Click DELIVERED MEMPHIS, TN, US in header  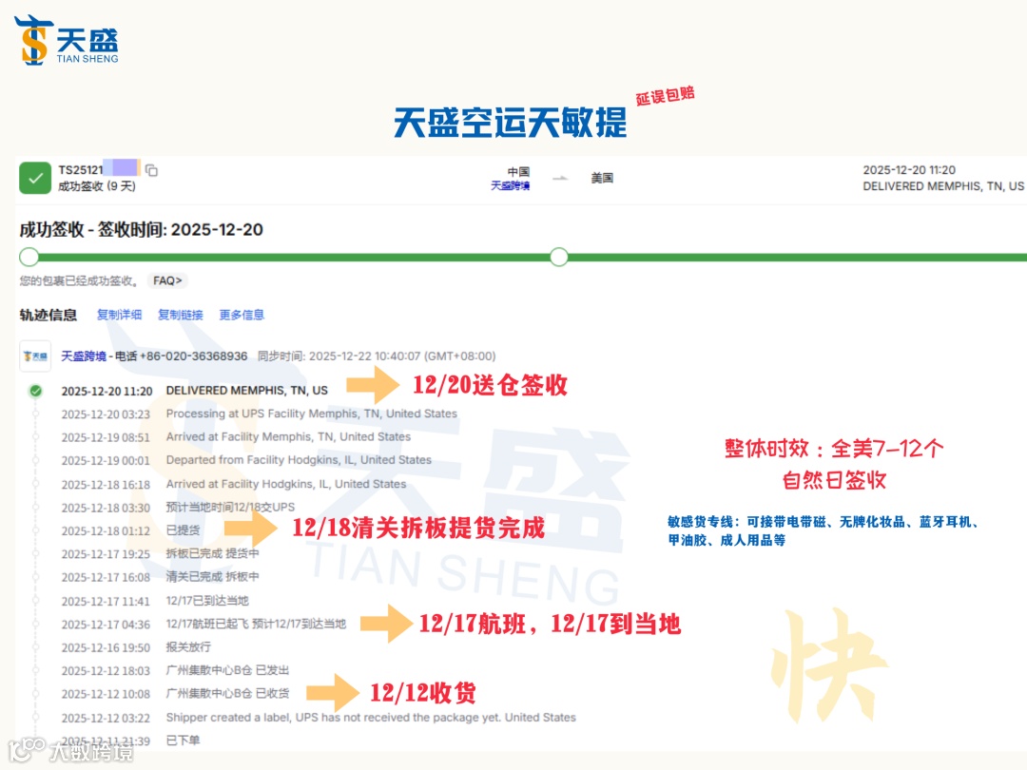pyautogui.click(x=943, y=186)
